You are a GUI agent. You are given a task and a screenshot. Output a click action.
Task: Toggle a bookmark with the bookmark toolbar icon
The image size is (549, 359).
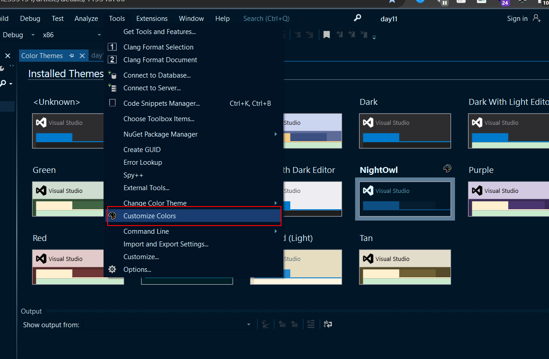pyautogui.click(x=326, y=34)
